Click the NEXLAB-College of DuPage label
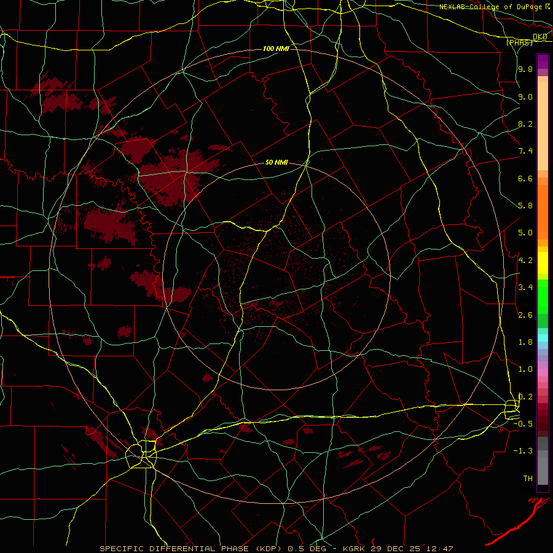The image size is (553, 553). pyautogui.click(x=492, y=7)
